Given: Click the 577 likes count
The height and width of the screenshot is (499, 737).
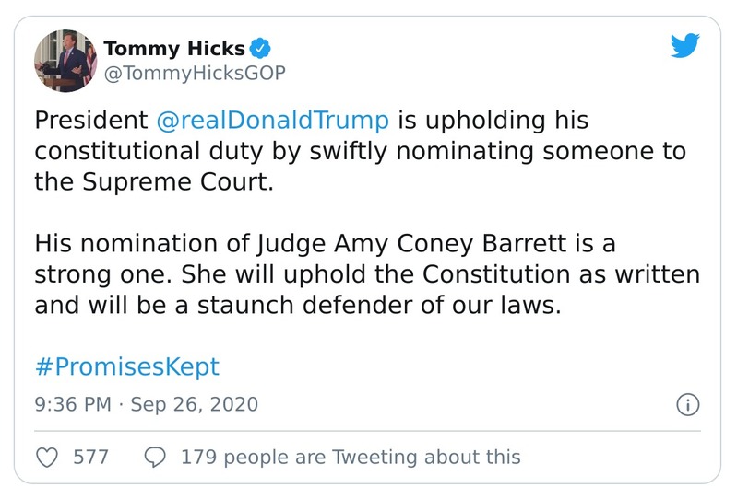Looking at the screenshot, I should coord(90,457).
